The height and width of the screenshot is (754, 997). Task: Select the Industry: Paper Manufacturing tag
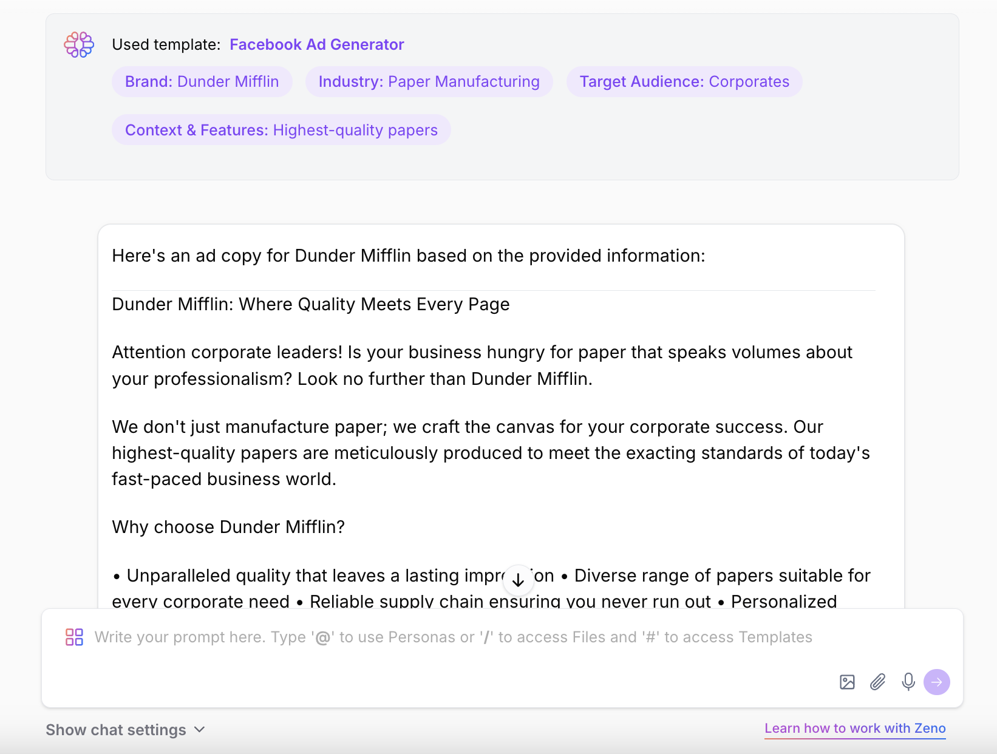429,81
